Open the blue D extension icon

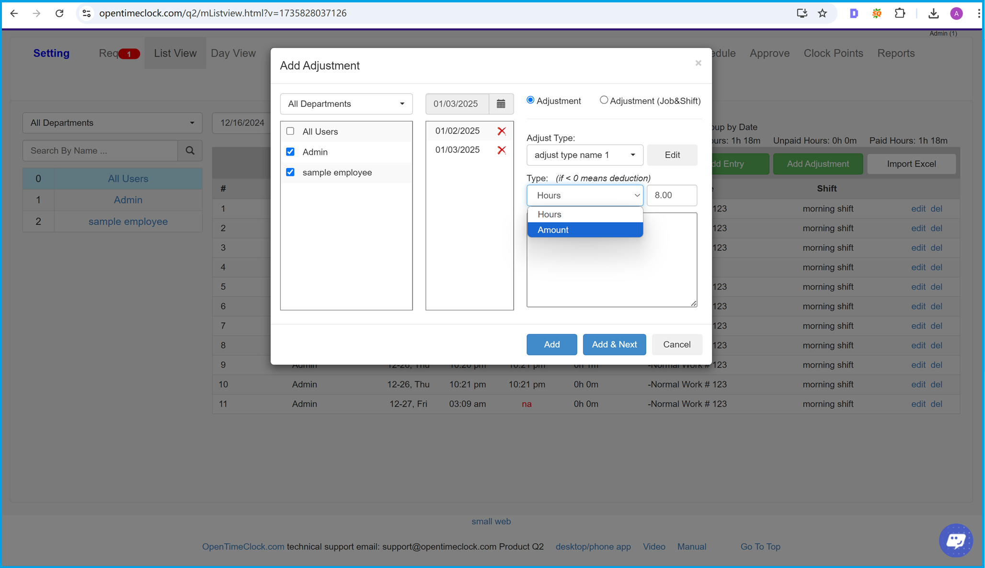coord(854,13)
